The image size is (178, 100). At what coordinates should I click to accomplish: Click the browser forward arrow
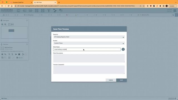click(x=5, y=6)
